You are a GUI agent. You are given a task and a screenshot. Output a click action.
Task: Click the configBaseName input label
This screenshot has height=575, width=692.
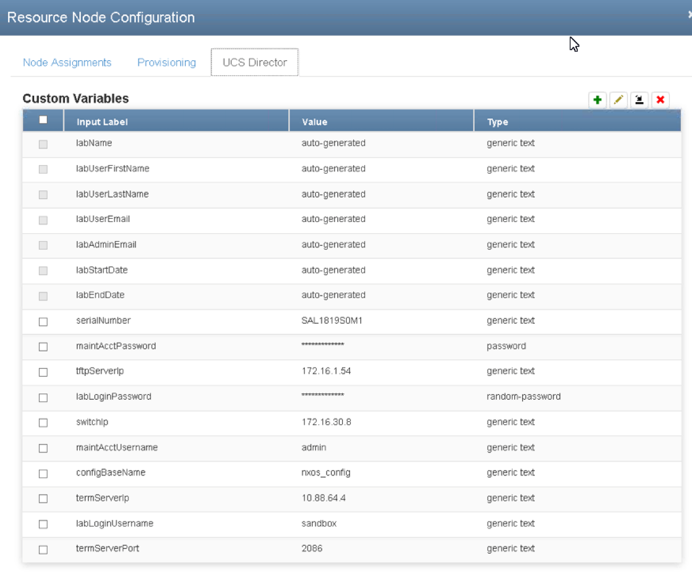pyautogui.click(x=111, y=473)
